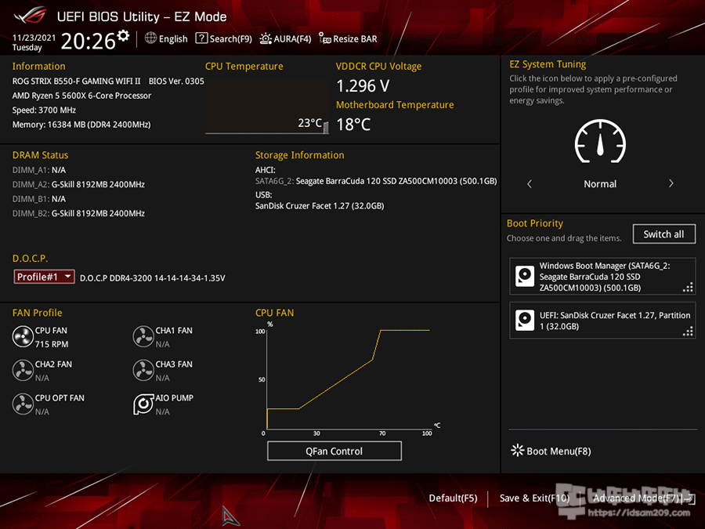Click Save & Exit(F10)
This screenshot has width=705, height=529.
pos(534,498)
